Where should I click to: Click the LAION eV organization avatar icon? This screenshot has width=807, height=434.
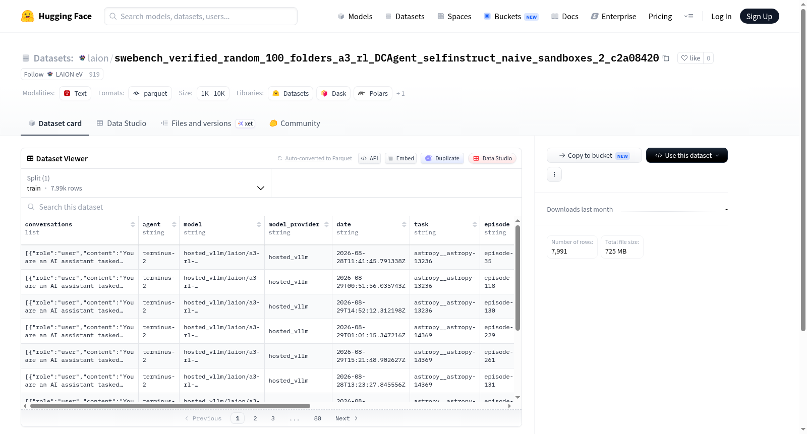pos(50,74)
